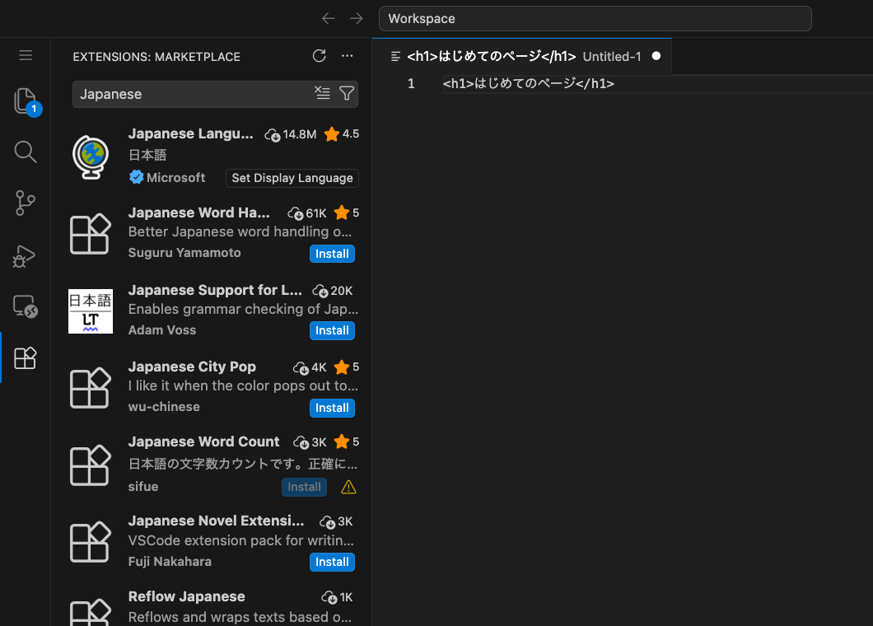Open the Run and Debug view
873x626 pixels.
[x=25, y=256]
